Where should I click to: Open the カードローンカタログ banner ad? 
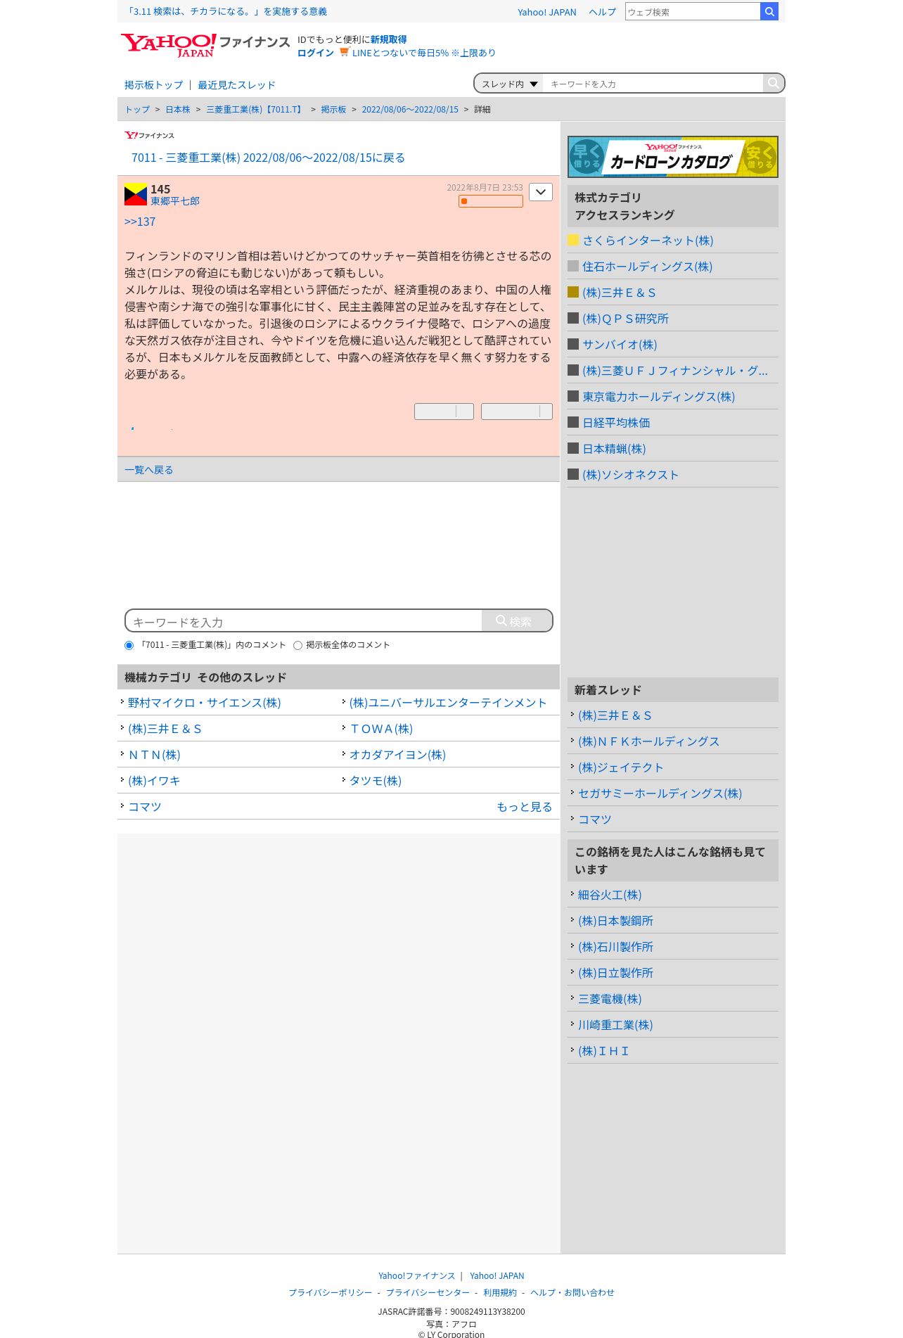[x=672, y=156]
